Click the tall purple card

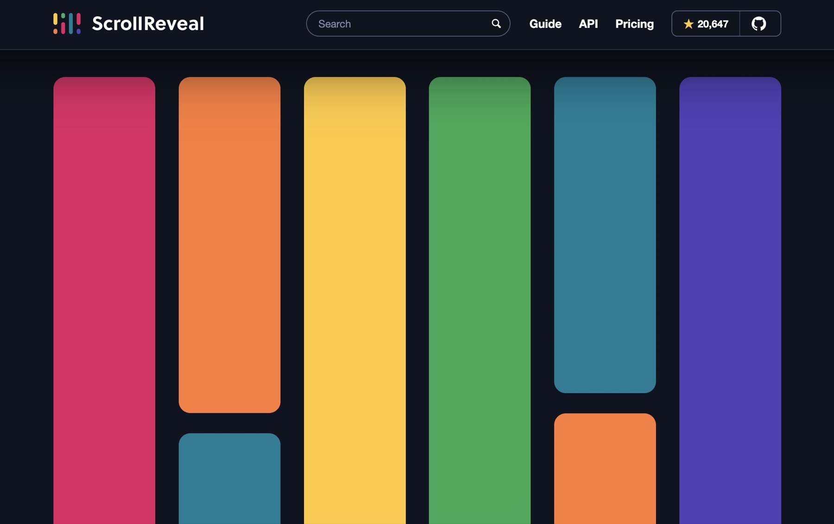[730, 297]
